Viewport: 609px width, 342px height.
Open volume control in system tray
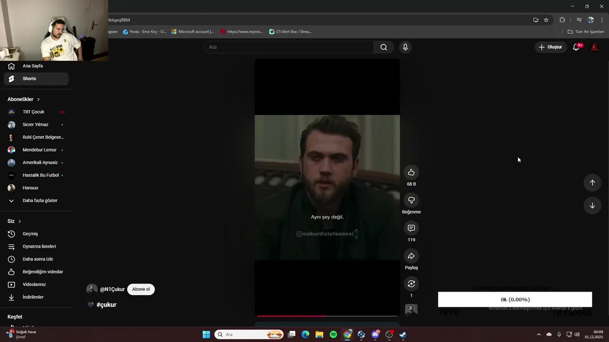pos(577,334)
